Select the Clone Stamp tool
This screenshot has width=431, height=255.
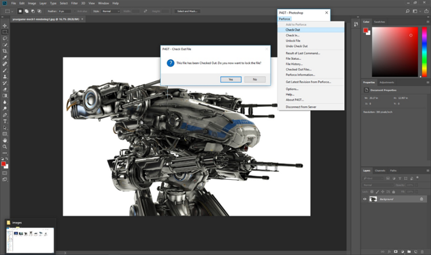[x=5, y=76]
